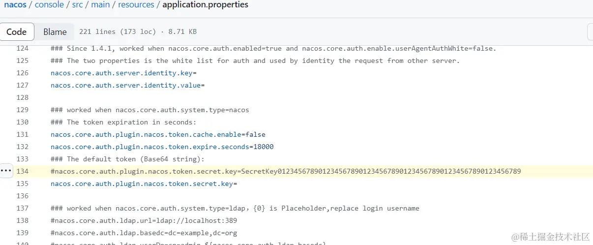The image size is (593, 245).
Task: Select line number 131
Action: (x=23, y=135)
